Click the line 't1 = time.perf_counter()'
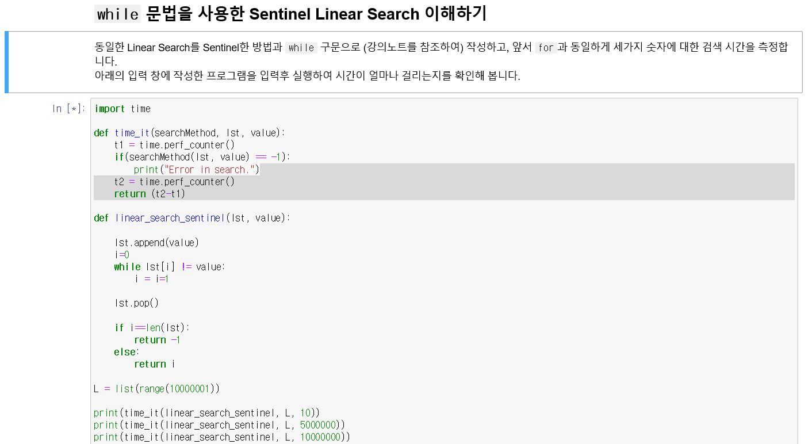 coord(174,145)
